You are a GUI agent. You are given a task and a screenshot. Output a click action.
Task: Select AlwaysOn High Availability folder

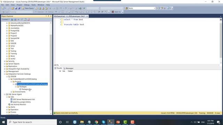18,69
